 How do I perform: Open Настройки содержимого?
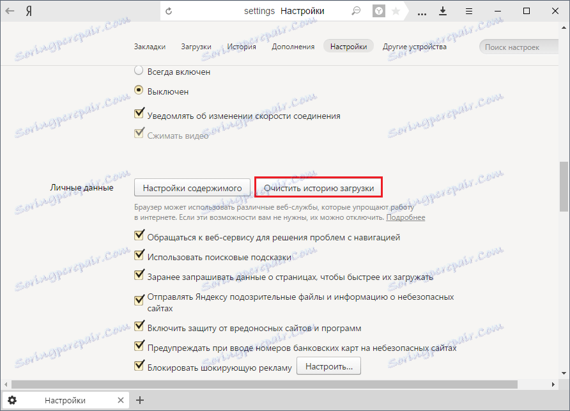click(192, 187)
